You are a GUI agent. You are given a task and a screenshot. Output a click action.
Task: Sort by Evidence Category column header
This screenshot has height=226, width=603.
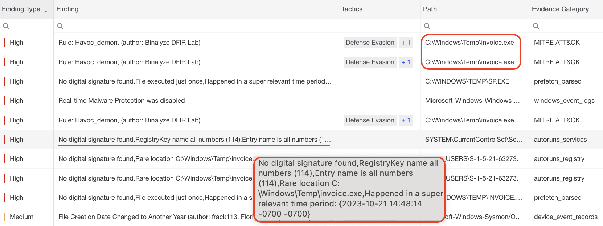click(560, 9)
